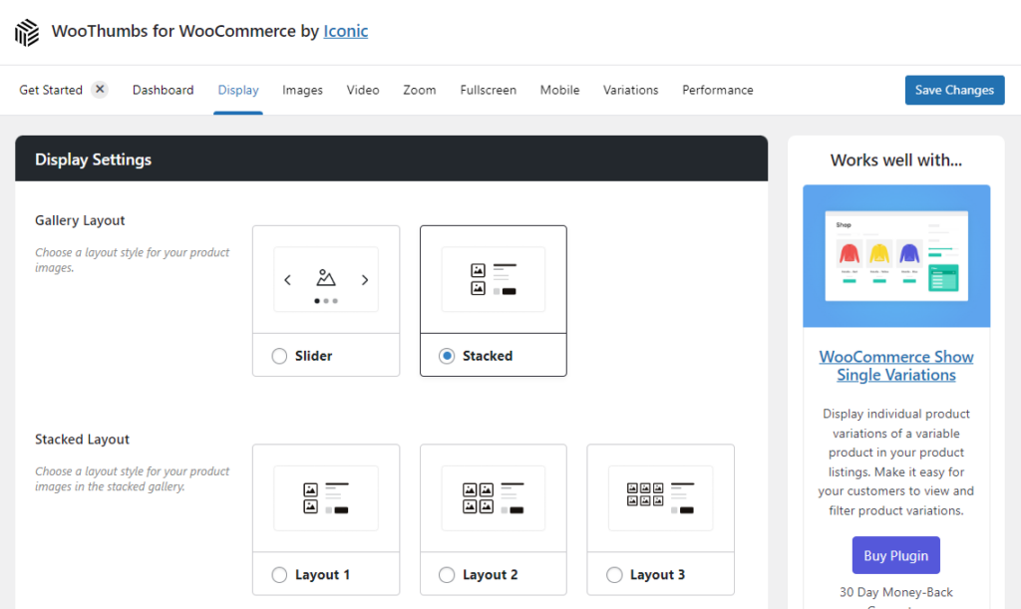Click the Buy Plugin button
The image size is (1021, 609).
pos(895,555)
